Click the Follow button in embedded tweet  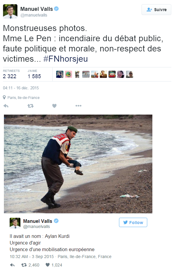point(133,223)
